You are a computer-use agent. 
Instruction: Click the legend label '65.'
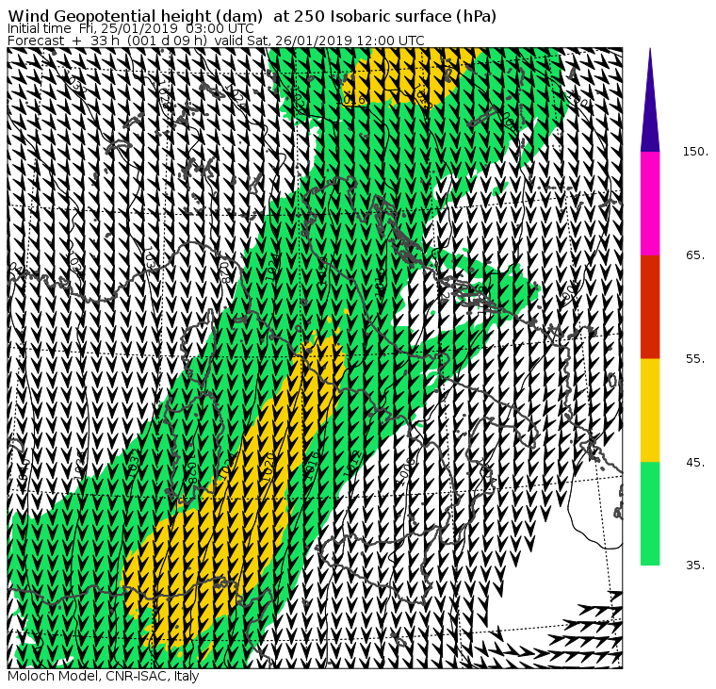pos(695,254)
